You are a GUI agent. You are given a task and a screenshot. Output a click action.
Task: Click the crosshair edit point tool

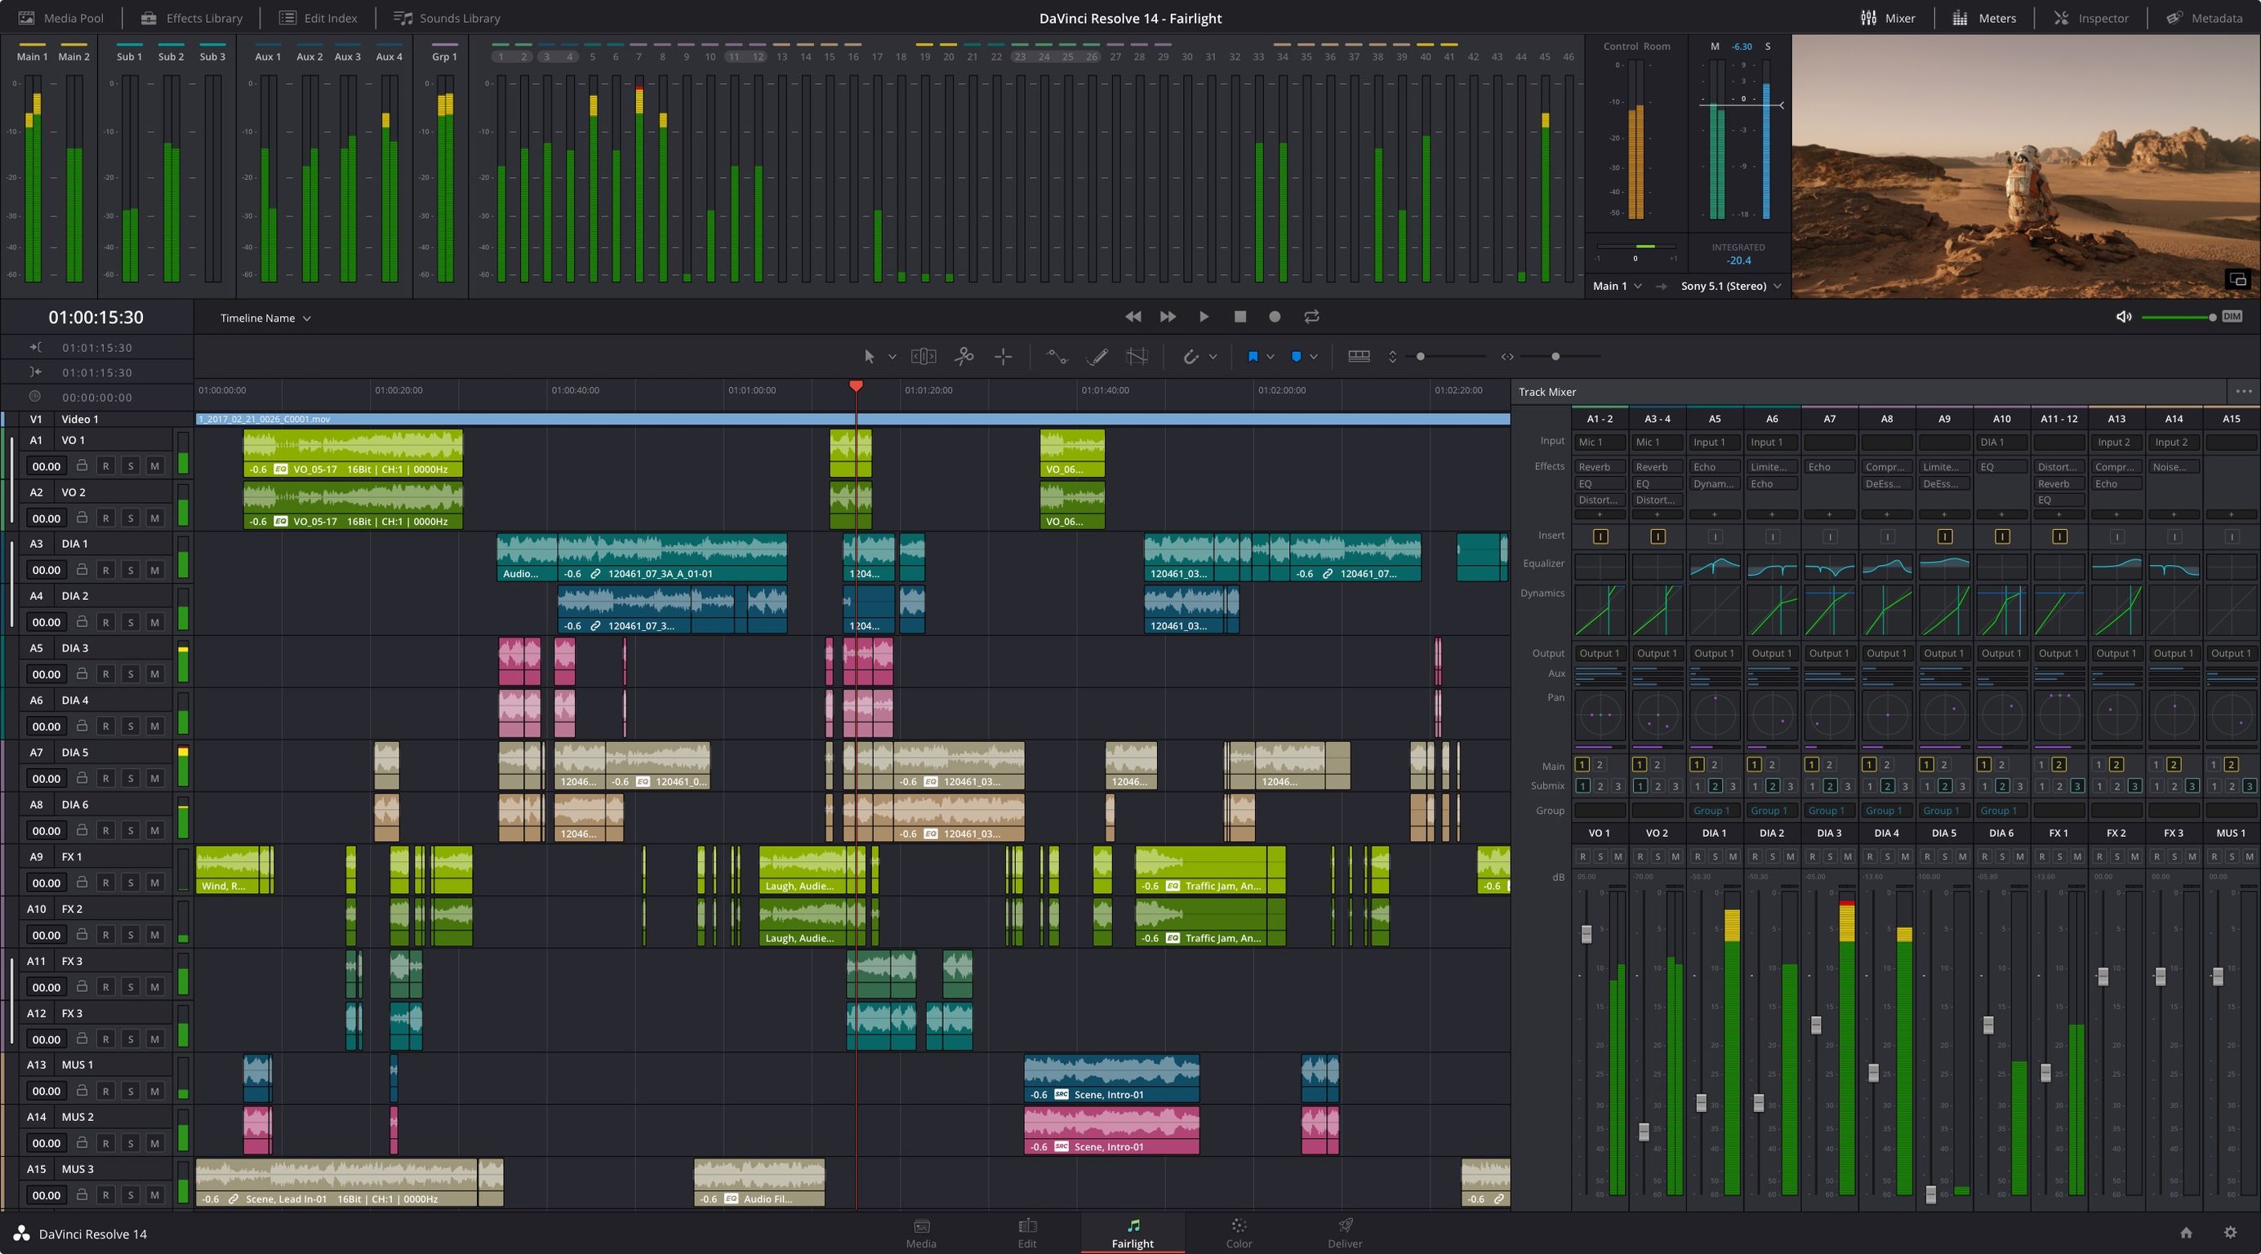[1004, 356]
